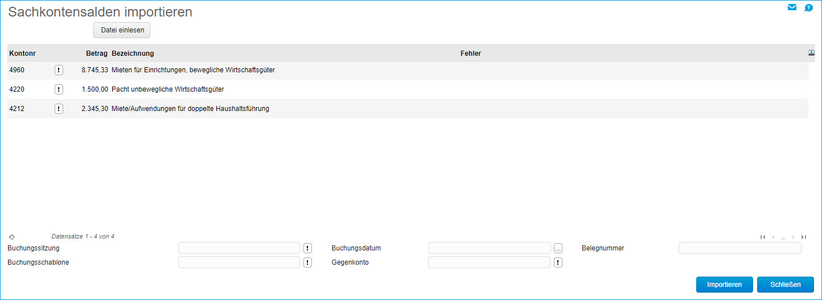
Task: Select amount 2.345,30 cell
Action: (x=94, y=109)
